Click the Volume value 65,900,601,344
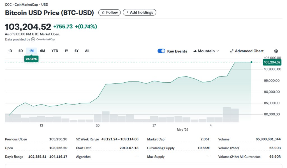Viewport: 287px width, 168px height. 268,139
